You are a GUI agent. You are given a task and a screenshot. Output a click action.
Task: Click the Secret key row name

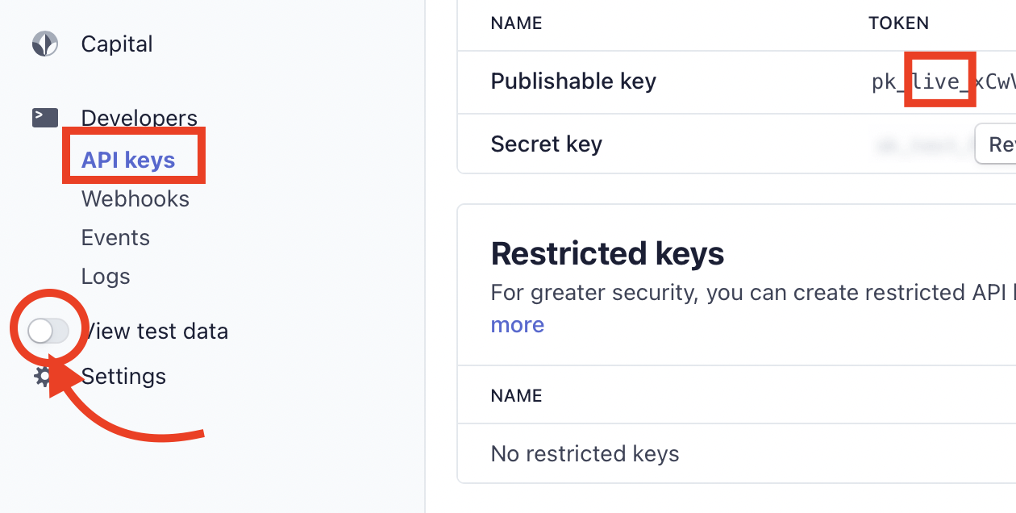pyautogui.click(x=547, y=144)
